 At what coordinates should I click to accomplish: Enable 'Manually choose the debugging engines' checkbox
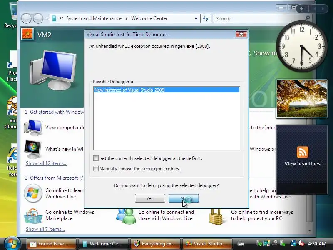(96, 169)
